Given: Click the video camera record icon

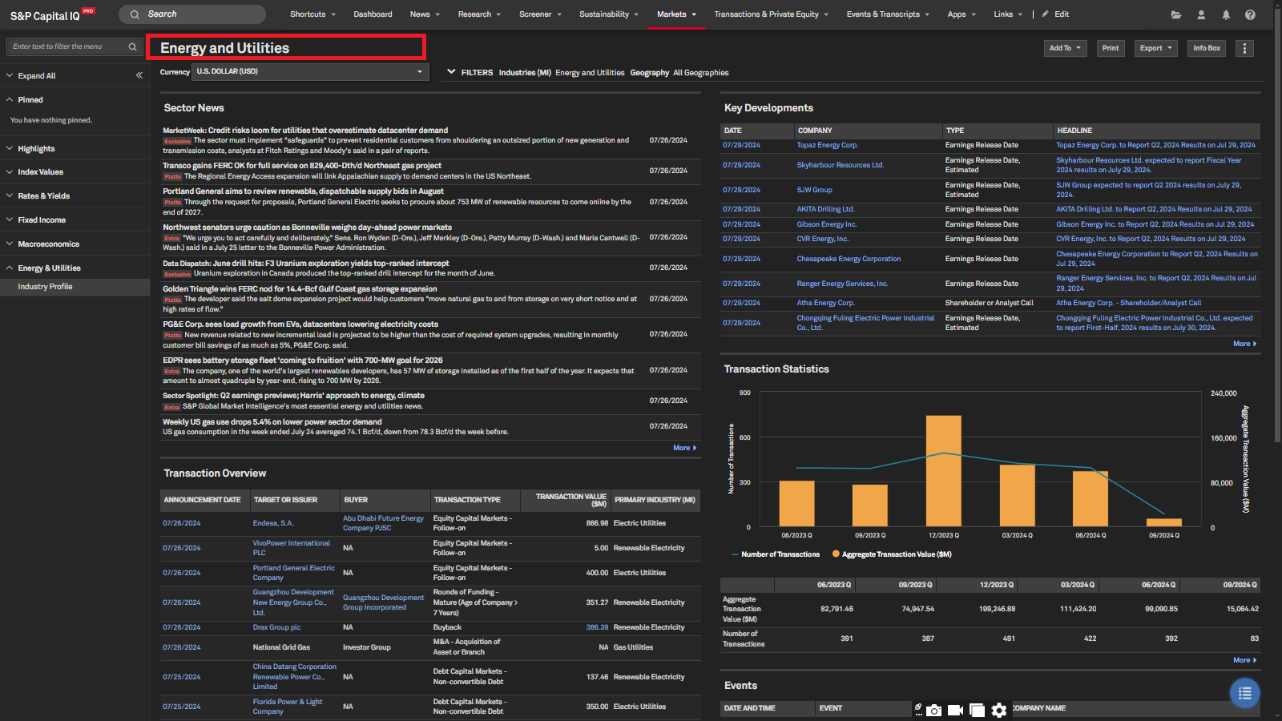Looking at the screenshot, I should (x=955, y=710).
